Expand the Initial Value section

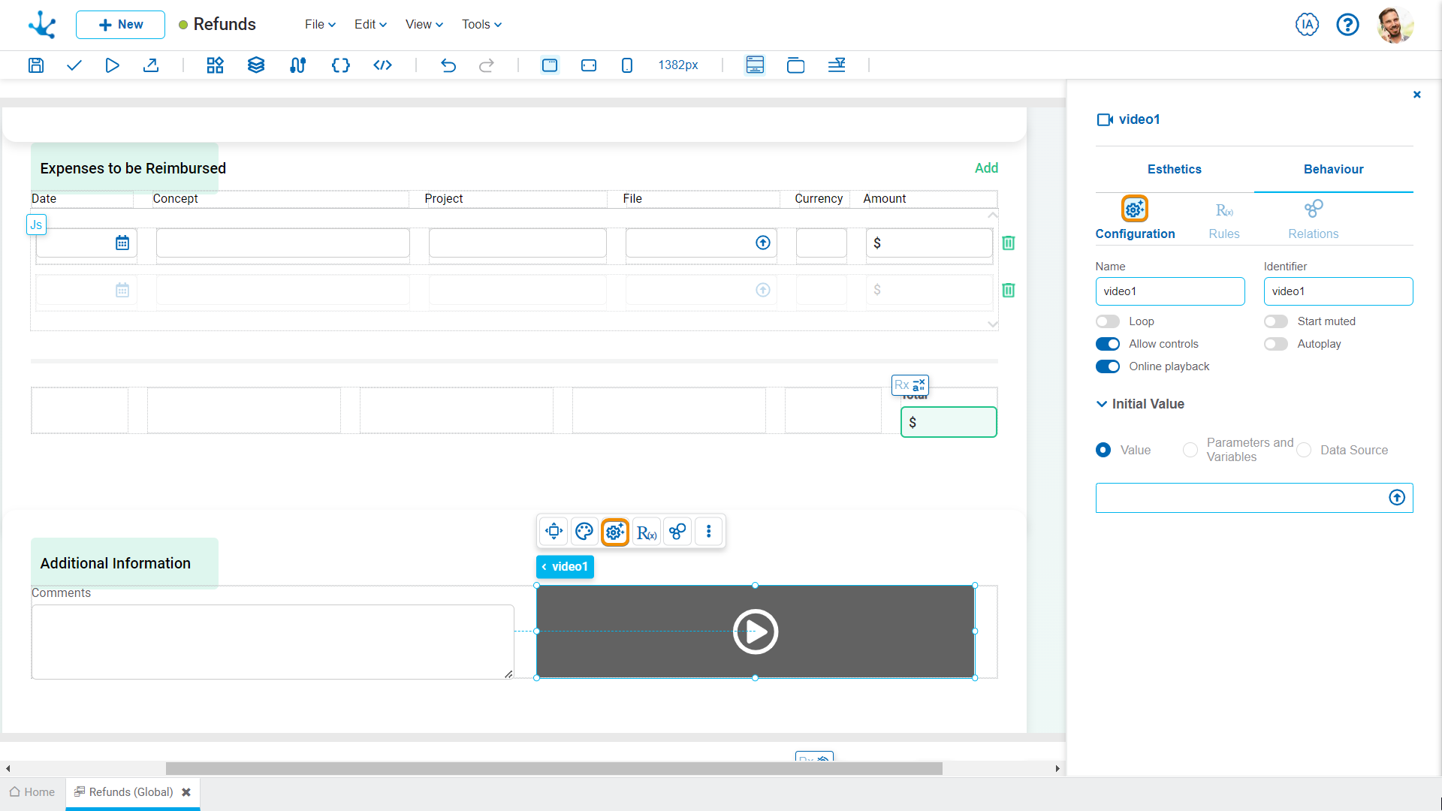click(1103, 403)
